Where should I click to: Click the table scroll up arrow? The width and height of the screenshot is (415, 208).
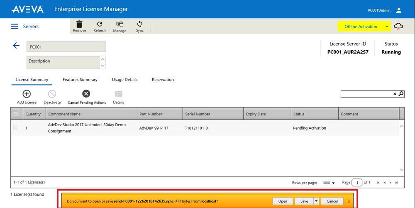(x=401, y=127)
